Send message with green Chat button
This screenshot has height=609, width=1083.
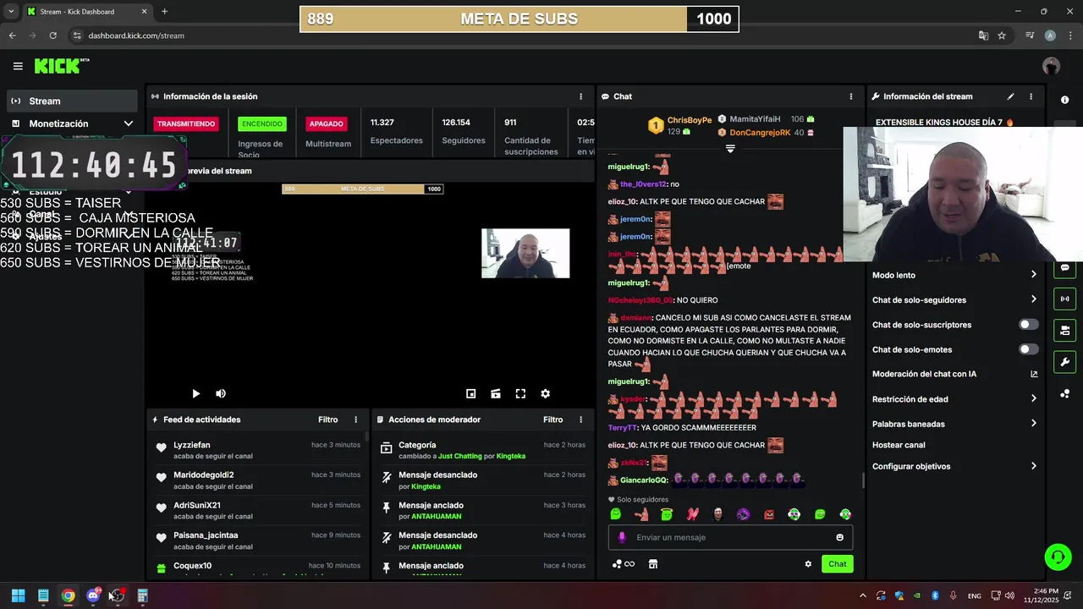pos(837,564)
